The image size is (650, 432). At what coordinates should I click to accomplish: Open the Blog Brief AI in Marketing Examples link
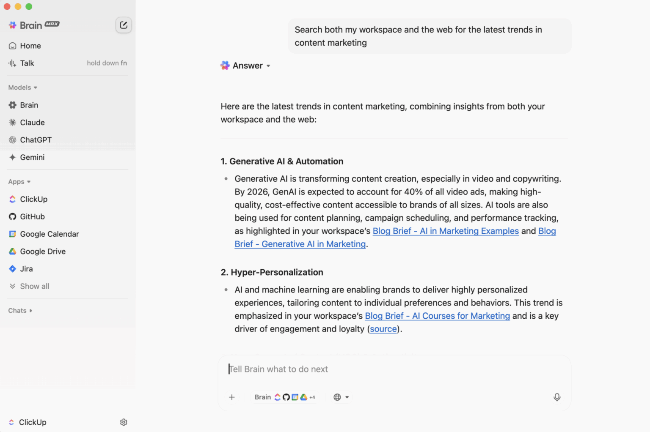(445, 231)
